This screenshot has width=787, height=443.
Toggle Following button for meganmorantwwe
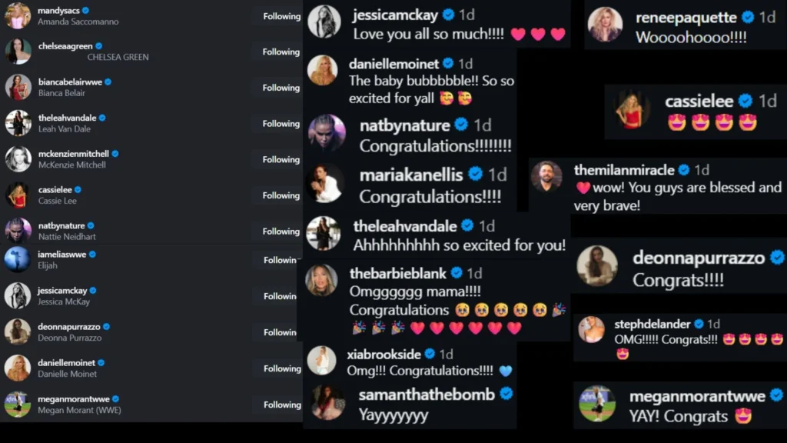click(281, 405)
